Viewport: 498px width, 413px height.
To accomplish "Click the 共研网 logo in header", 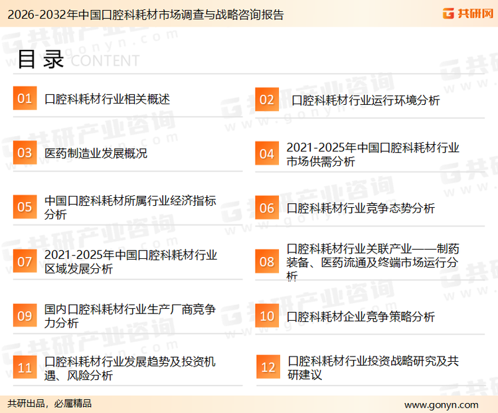I will click(x=468, y=13).
